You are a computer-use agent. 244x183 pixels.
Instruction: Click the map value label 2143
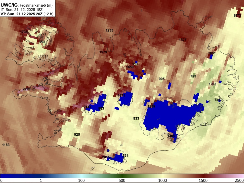pyautogui.click(x=87, y=107)
